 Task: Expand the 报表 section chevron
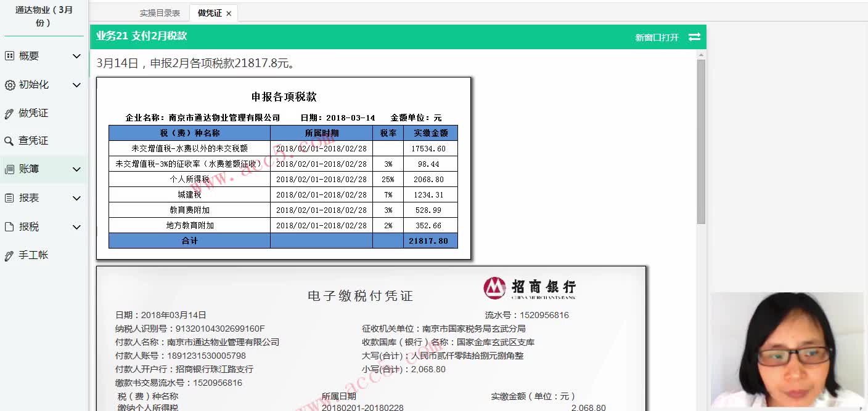coord(76,197)
